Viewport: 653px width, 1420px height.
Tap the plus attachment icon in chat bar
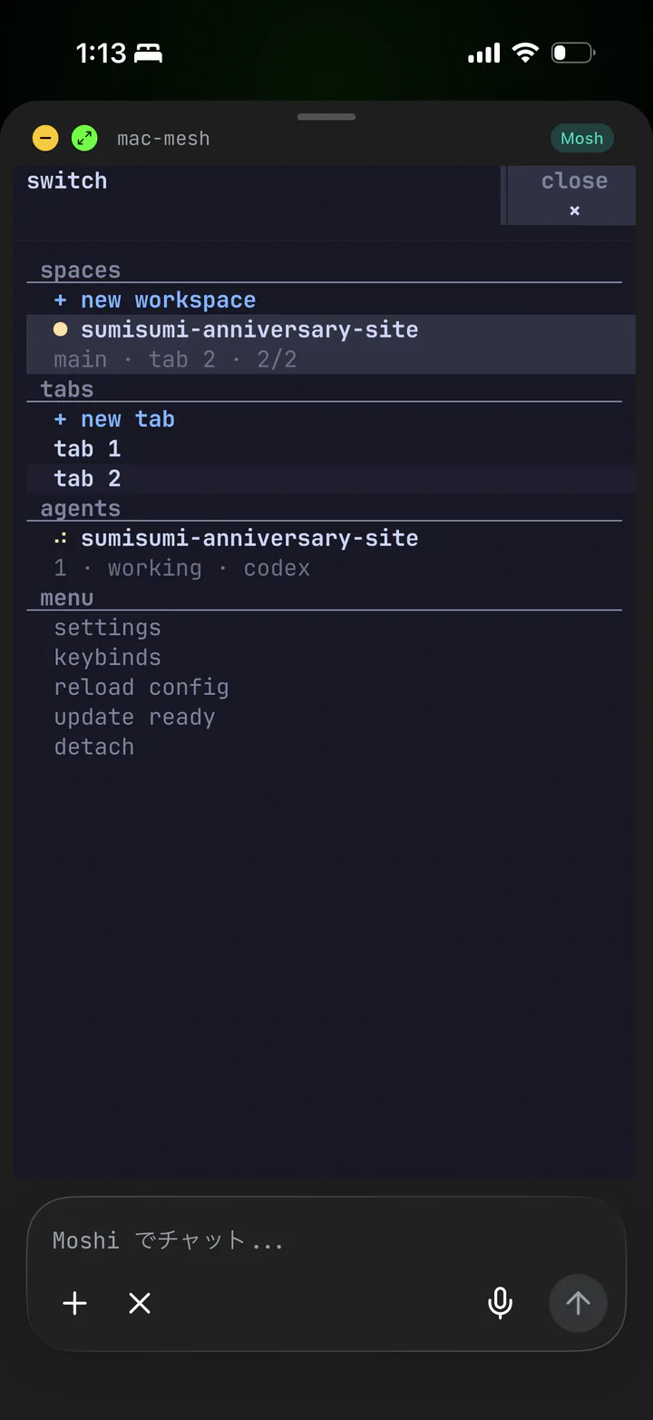[74, 1303]
